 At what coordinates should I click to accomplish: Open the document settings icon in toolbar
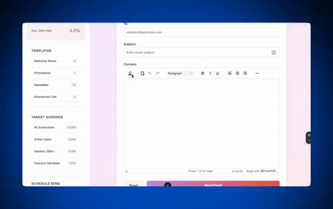142,73
